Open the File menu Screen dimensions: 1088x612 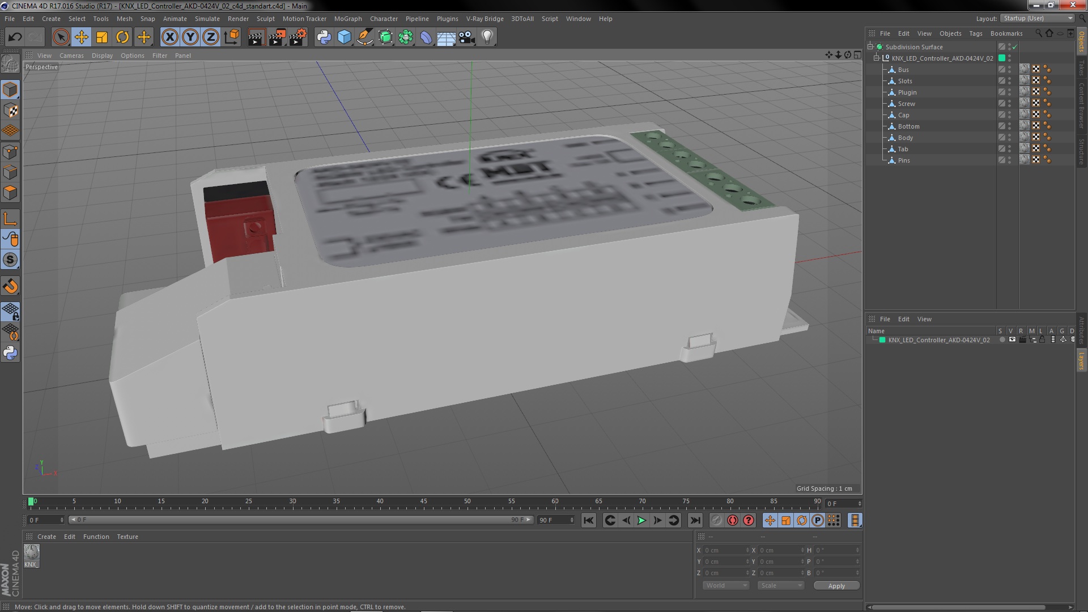coord(10,19)
